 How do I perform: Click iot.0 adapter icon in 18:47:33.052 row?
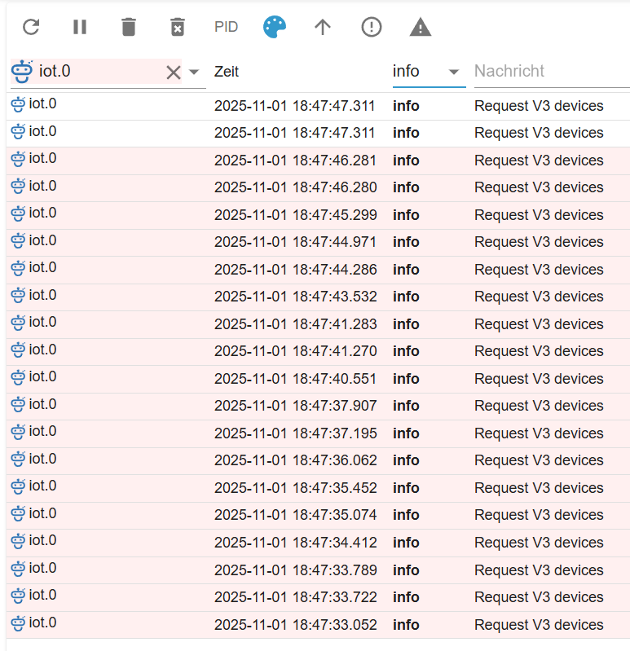click(18, 623)
